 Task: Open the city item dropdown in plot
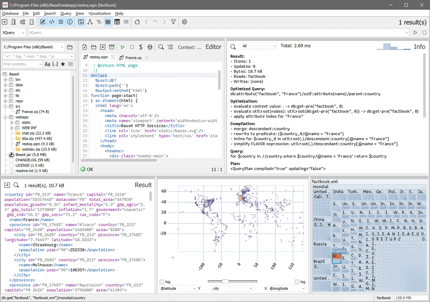pyautogui.click(x=233, y=288)
